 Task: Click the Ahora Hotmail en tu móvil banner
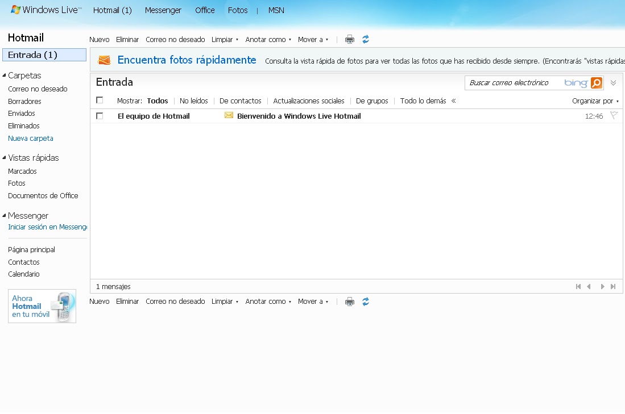point(42,306)
